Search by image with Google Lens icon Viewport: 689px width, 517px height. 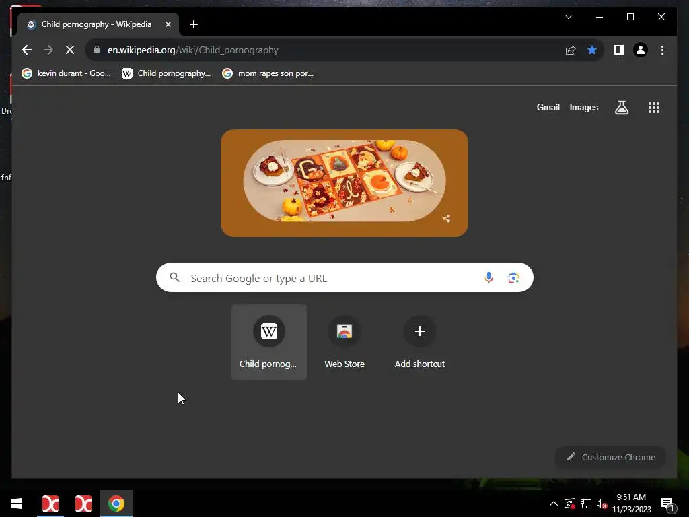click(513, 277)
